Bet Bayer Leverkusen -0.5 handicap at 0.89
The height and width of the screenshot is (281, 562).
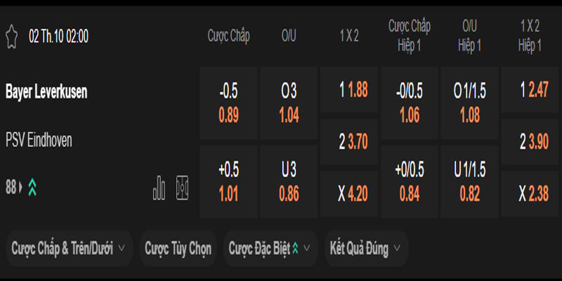click(228, 103)
